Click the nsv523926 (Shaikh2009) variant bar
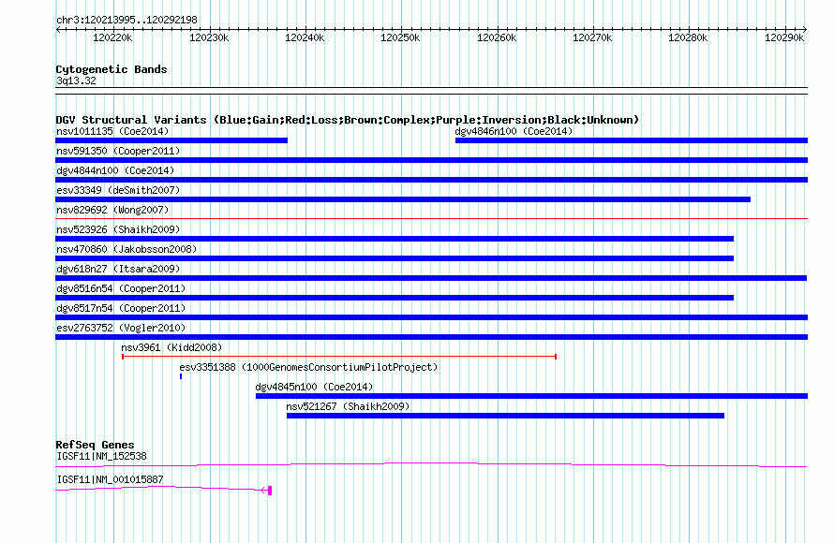This screenshot has height=543, width=834. (x=395, y=239)
